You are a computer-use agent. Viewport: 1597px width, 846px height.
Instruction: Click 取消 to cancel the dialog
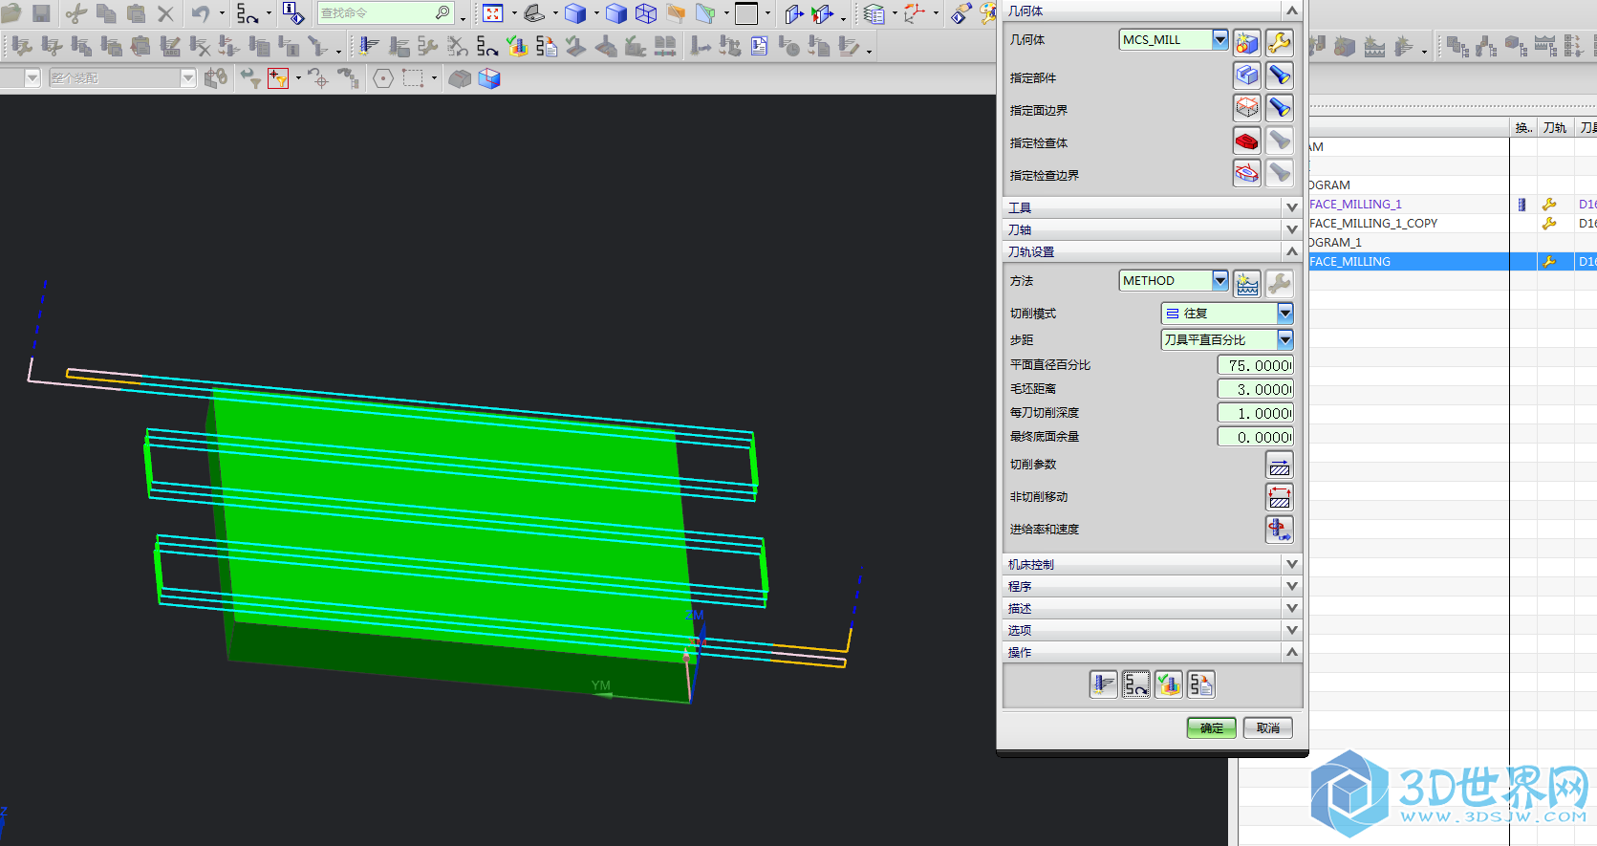tap(1268, 727)
